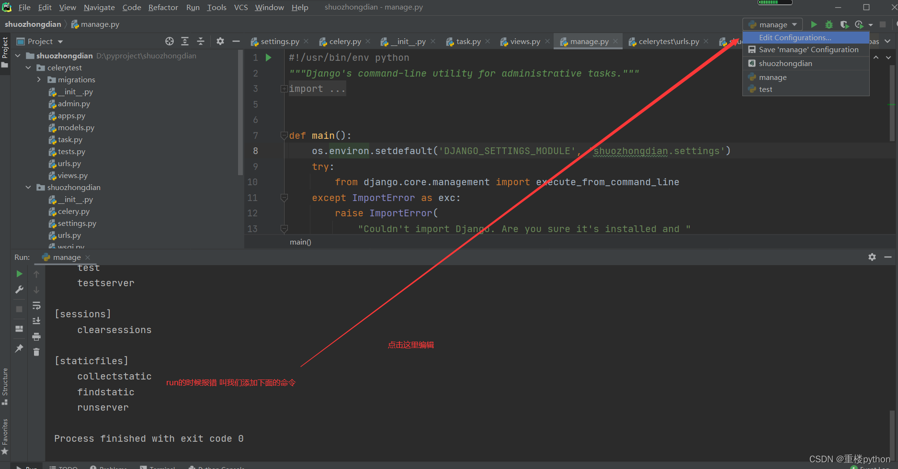Click the Restore Layout icon in Run panel
The width and height of the screenshot is (898, 469).
pyautogui.click(x=19, y=329)
